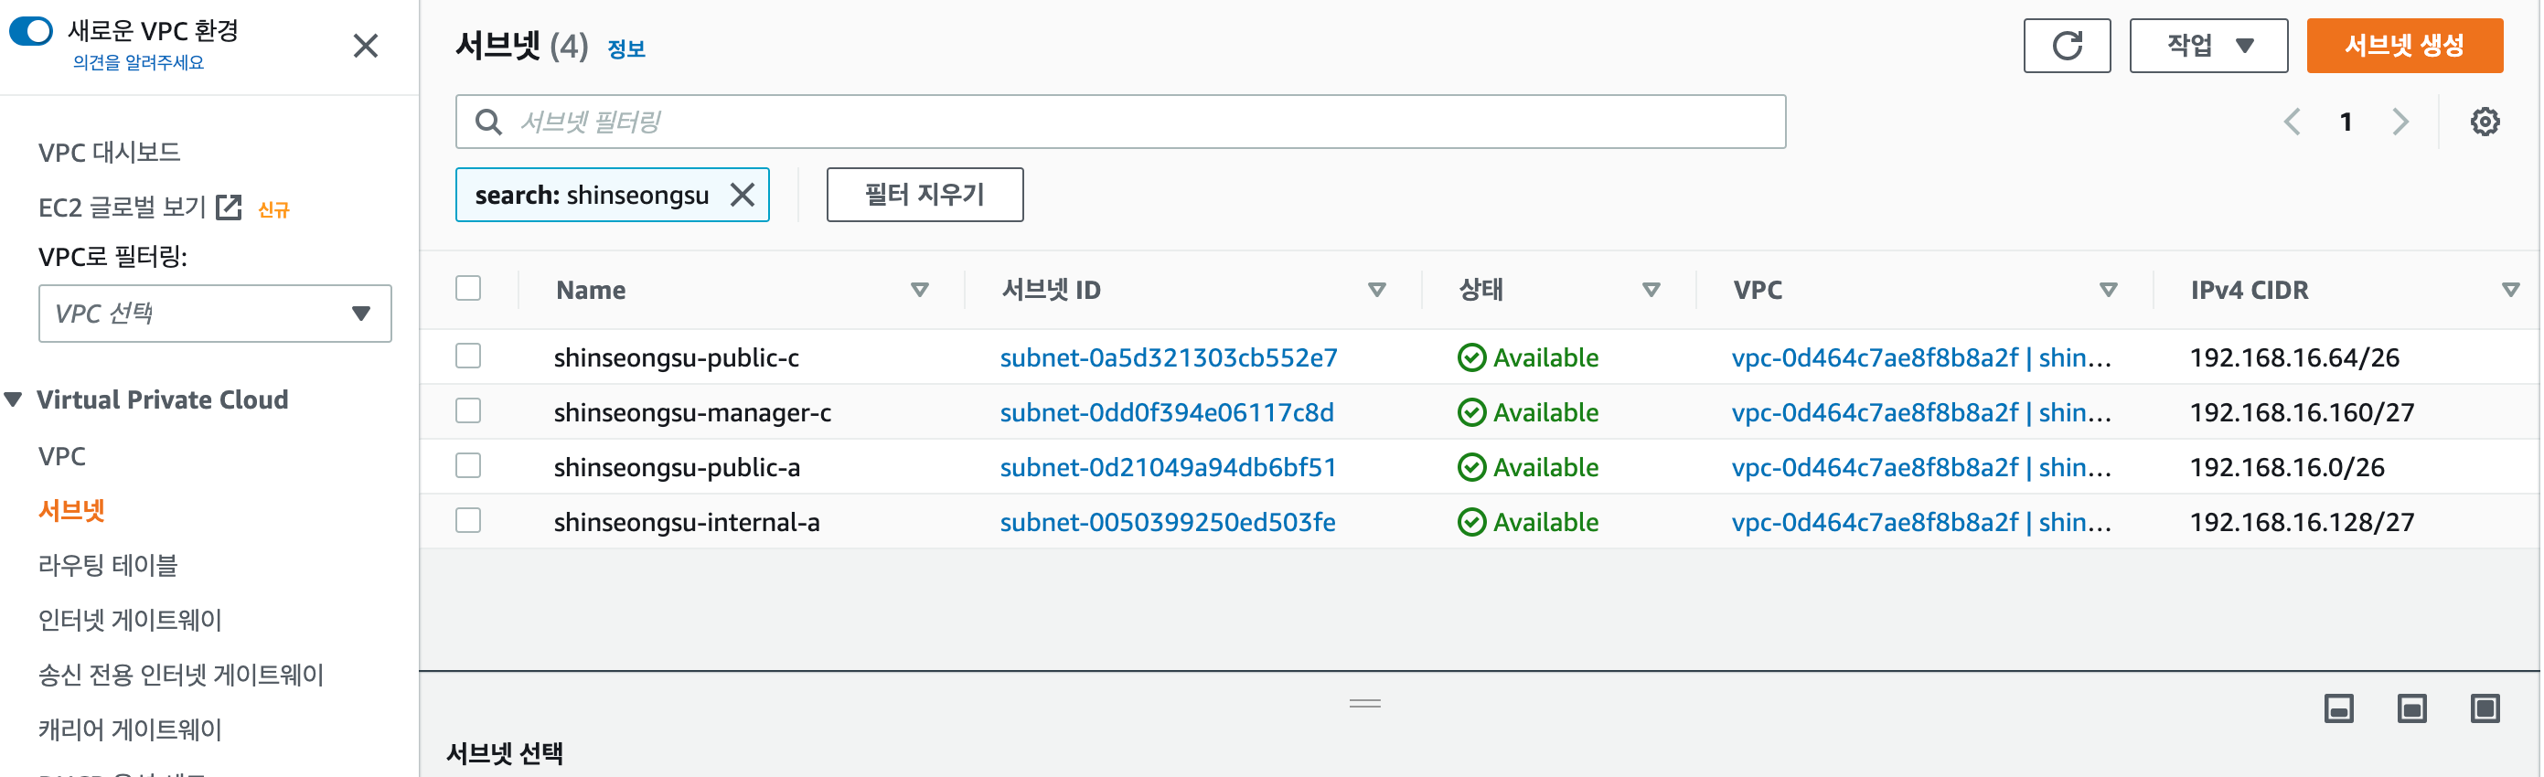Click the 192.168.16.0/26 CIDR cell
Viewport: 2544px width, 777px height.
(x=2287, y=467)
